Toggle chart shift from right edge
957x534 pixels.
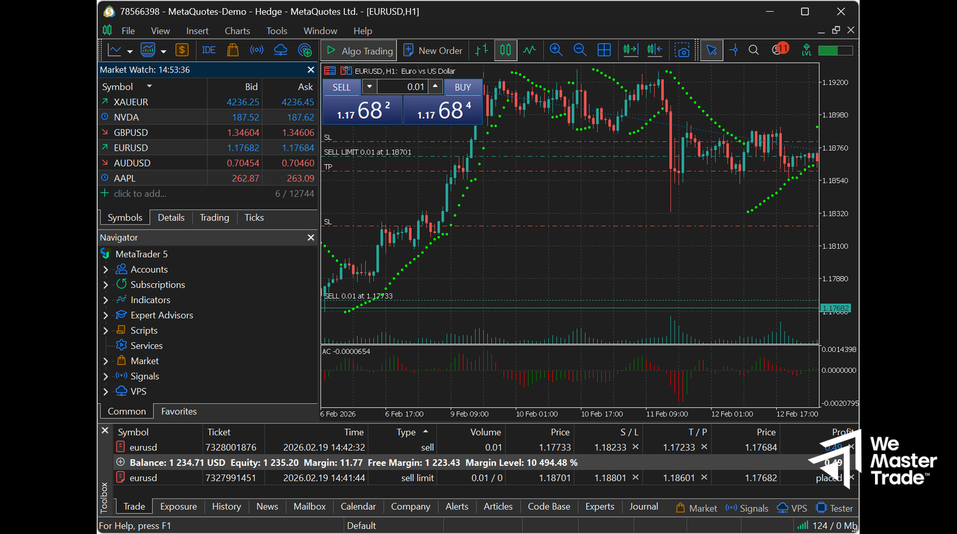pos(654,50)
